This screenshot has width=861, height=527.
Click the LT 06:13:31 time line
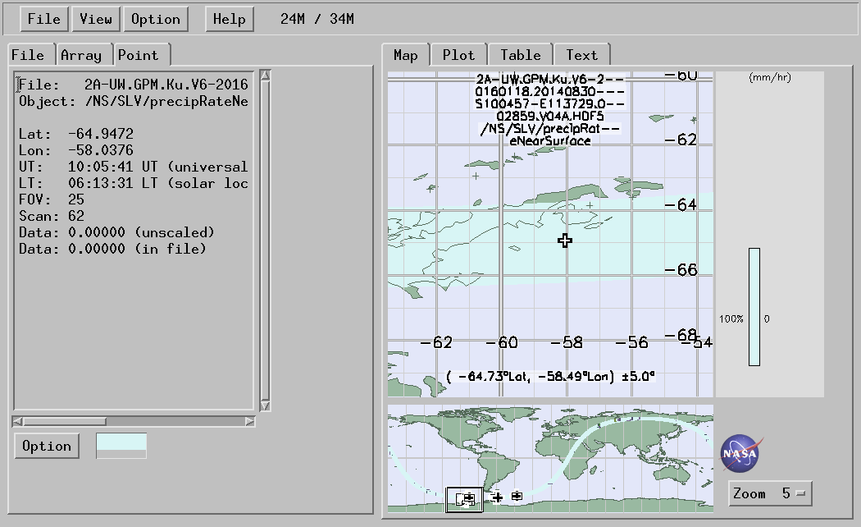pos(134,184)
